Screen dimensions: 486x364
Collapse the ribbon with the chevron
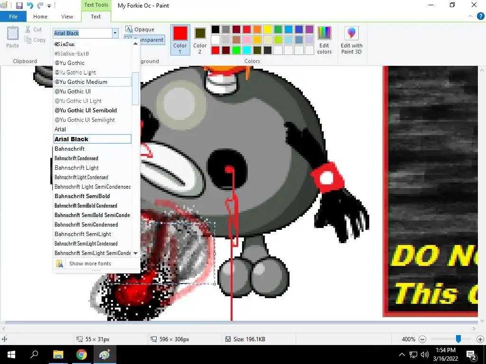(x=470, y=17)
